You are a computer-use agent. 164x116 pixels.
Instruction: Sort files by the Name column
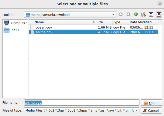point(62,22)
